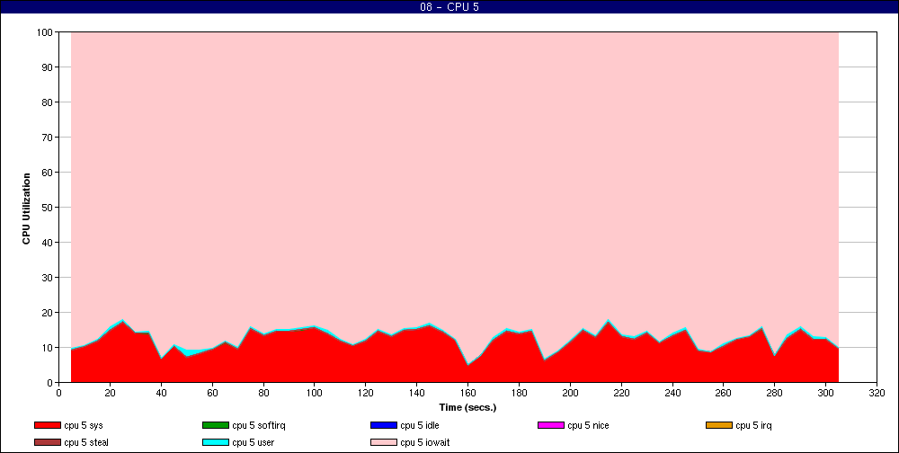Select the 'cpu 5 steal' legend label
Screen dimensions: 899x453
86,442
